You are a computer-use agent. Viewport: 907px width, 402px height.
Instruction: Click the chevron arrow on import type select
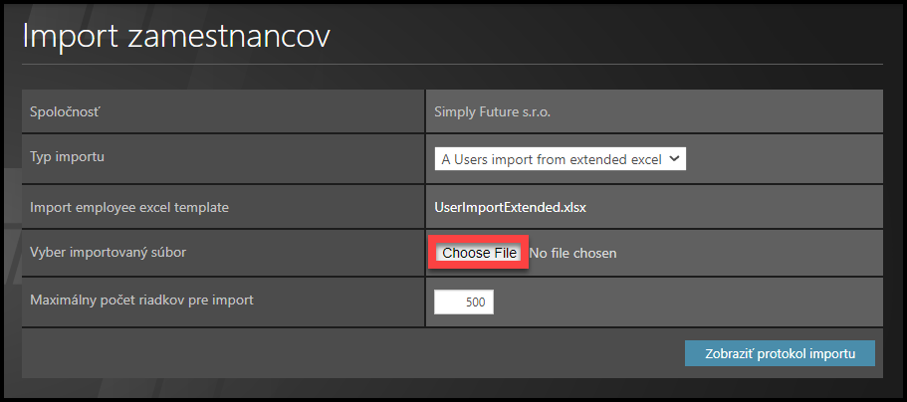674,158
